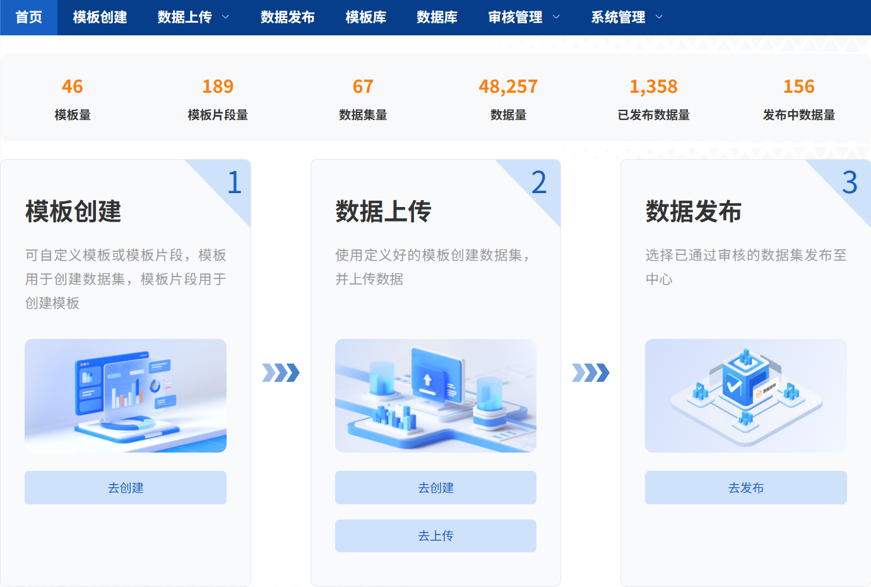Viewport: 871px width, 587px height.
Task: Click 去上传 in the 数据上传 card
Action: pos(435,535)
